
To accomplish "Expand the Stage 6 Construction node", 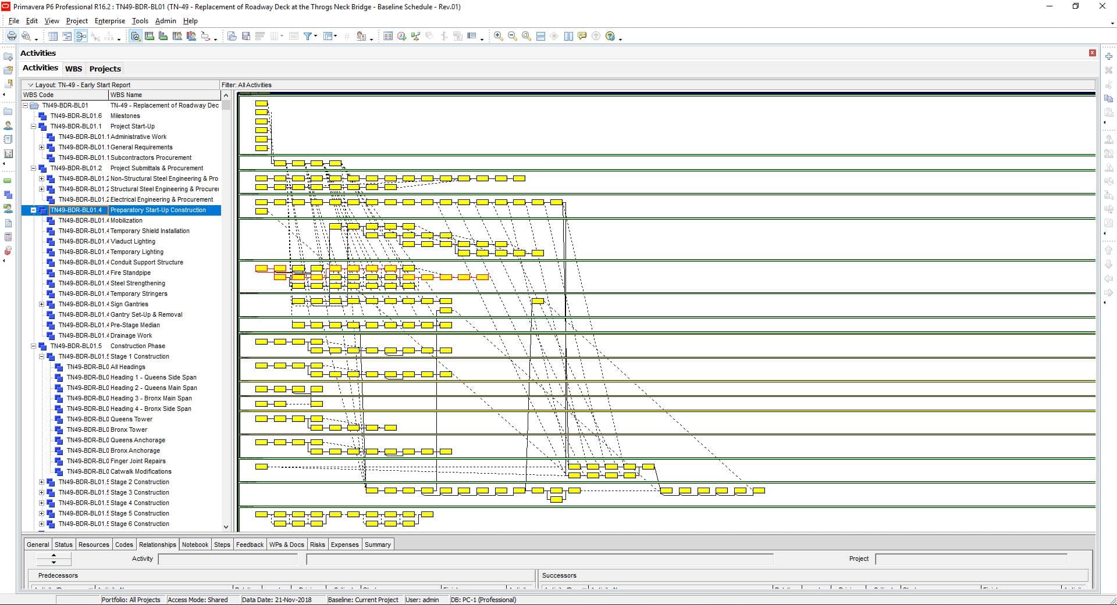I will [x=42, y=524].
